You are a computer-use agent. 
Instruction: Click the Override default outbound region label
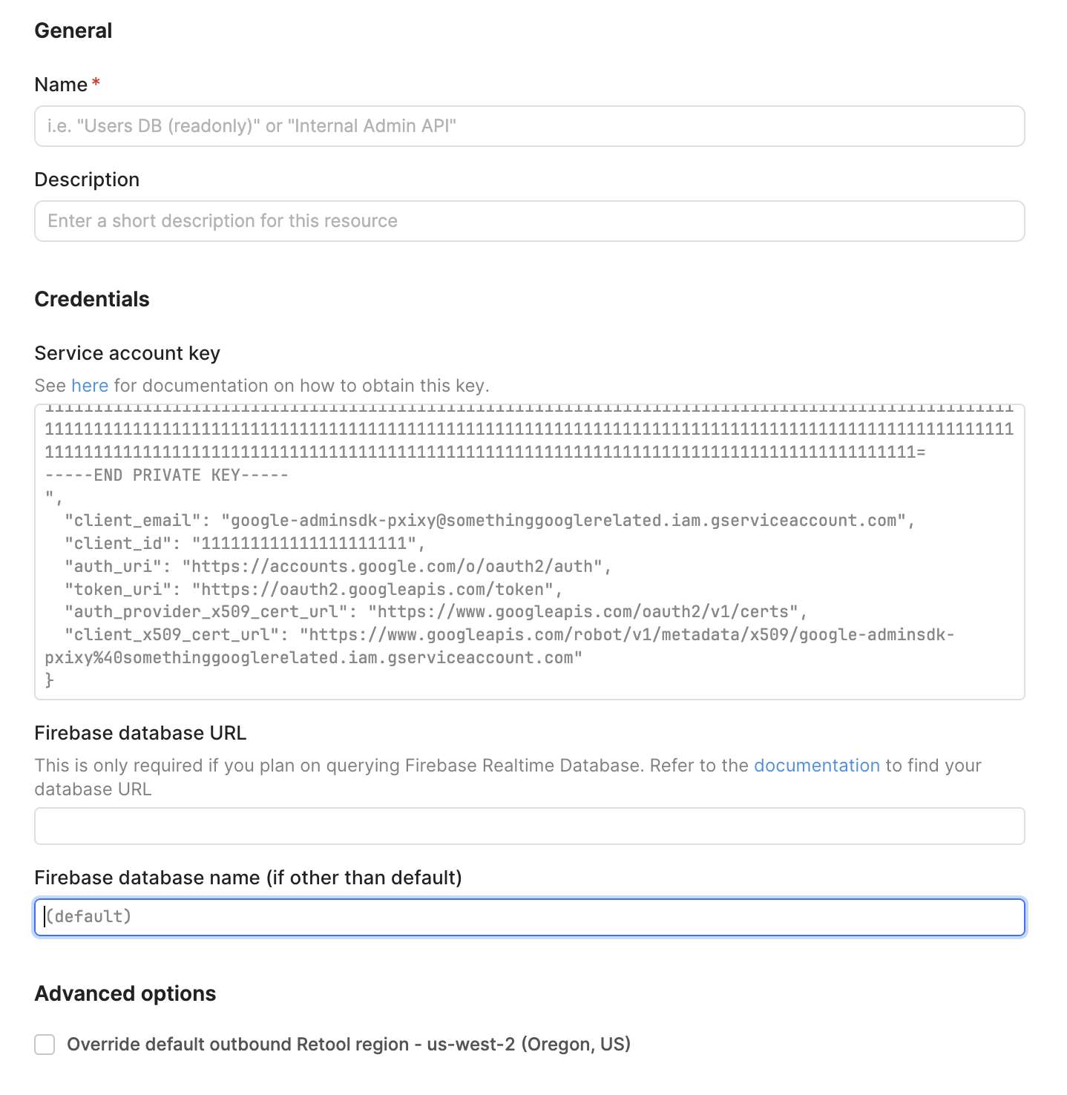[x=349, y=1045]
